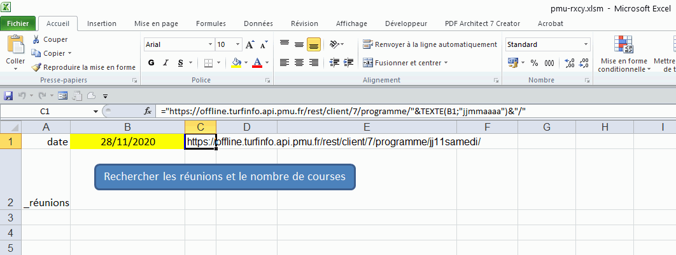This screenshot has height=255, width=676.
Task: Select yellow cell B1 with 28/11/2020
Action: pos(127,141)
